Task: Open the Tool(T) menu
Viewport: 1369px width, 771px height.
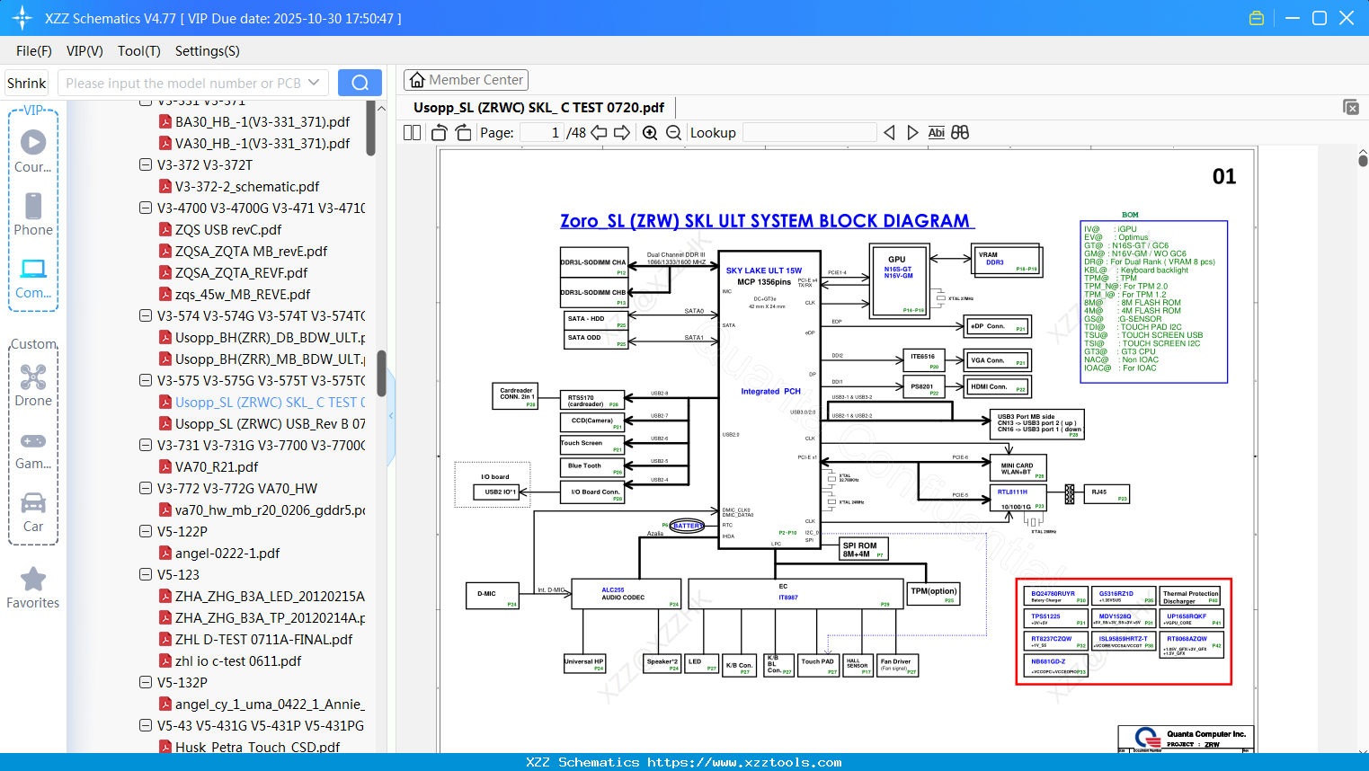Action: [139, 51]
